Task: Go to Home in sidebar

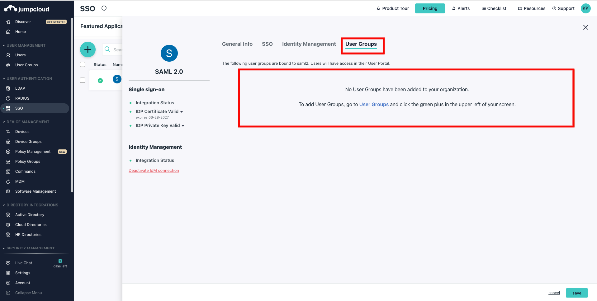Action: 21,32
